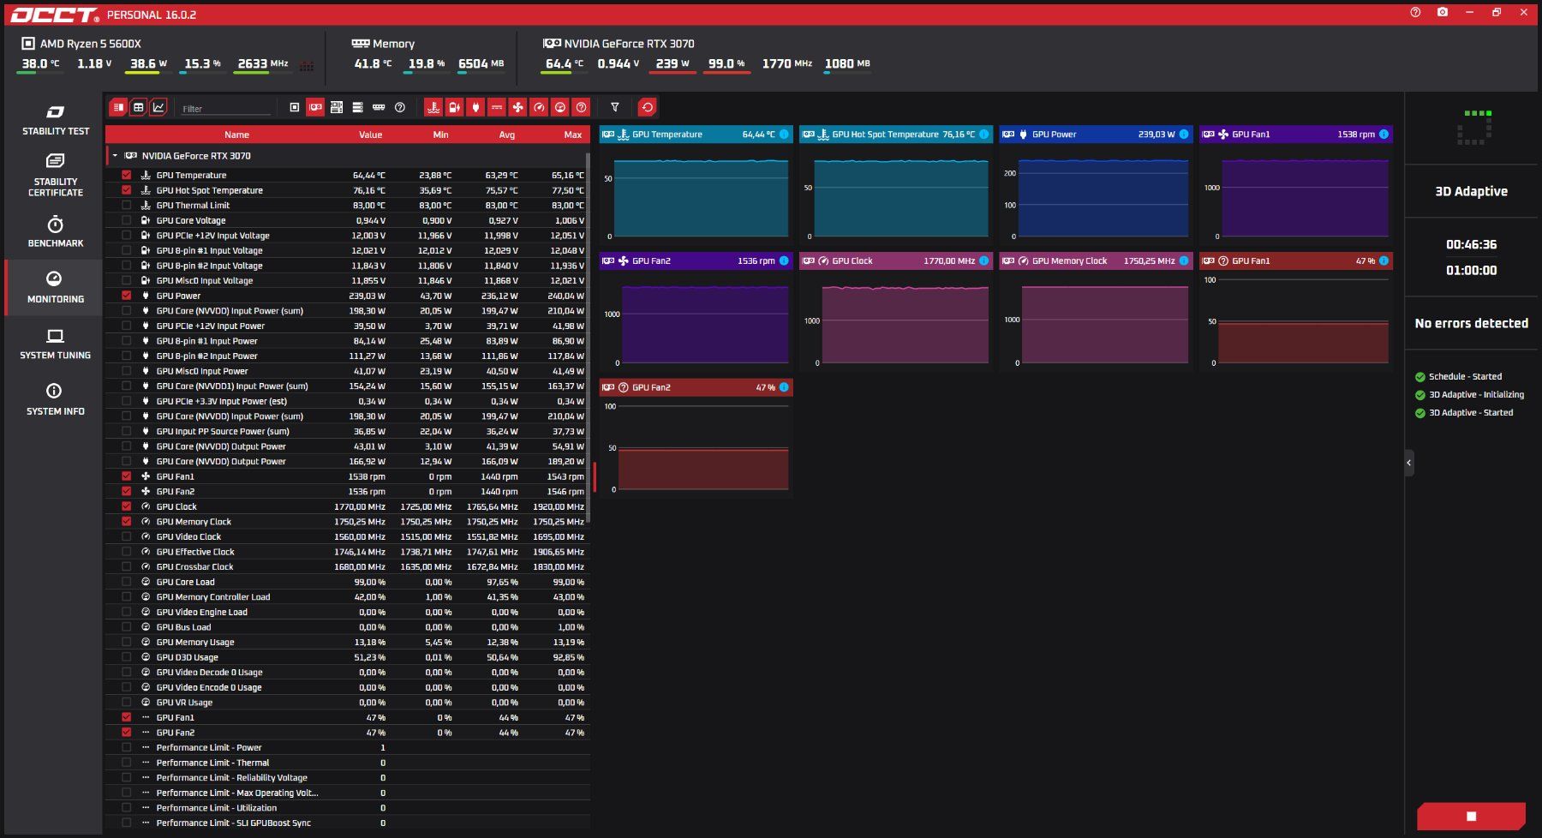Open info for GPU Clock graph
The image size is (1542, 838).
click(983, 261)
